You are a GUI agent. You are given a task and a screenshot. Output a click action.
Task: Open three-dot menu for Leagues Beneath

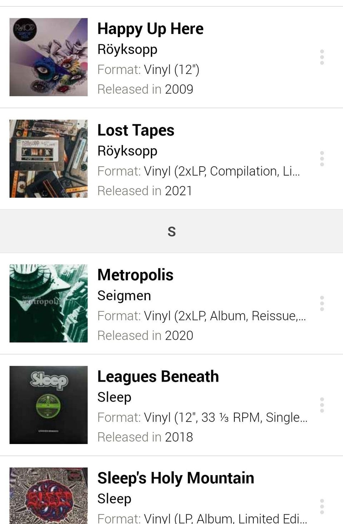coord(322,405)
